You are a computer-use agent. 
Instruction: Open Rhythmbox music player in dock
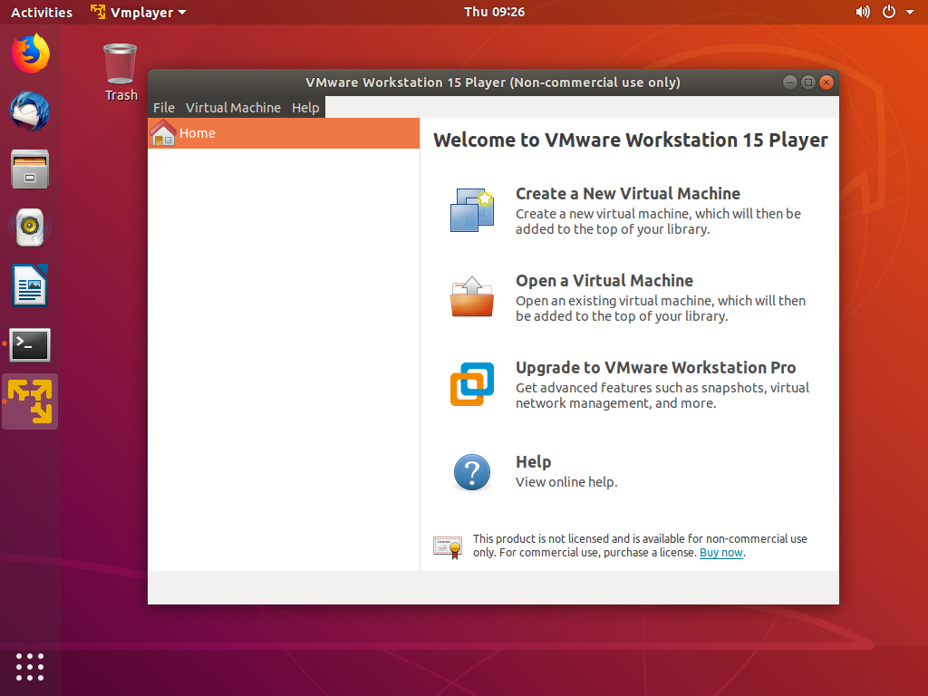(x=30, y=227)
